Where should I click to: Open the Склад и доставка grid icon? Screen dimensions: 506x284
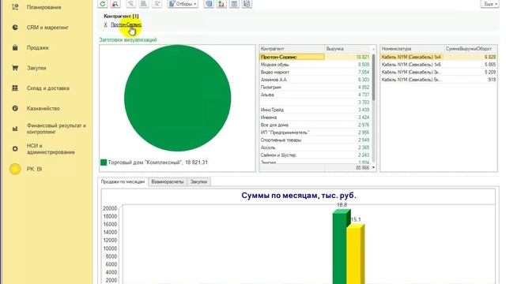click(15, 88)
